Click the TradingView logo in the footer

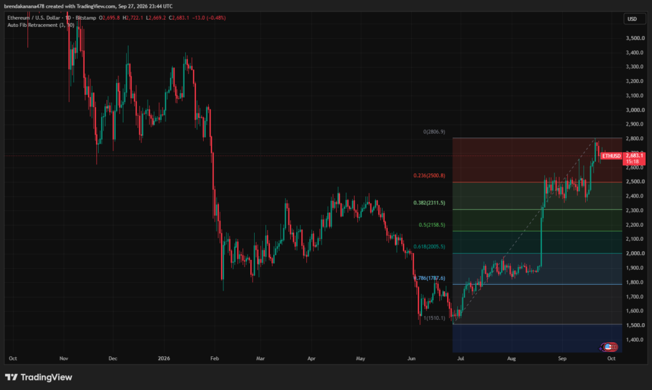39,377
